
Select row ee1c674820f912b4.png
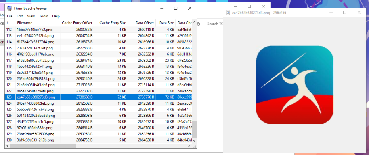click(x=98, y=36)
